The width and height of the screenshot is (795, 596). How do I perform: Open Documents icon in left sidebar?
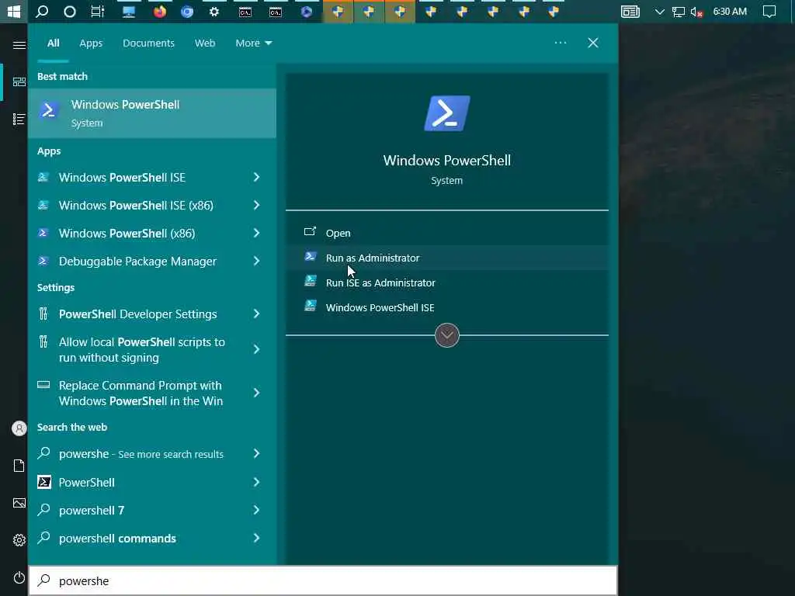pos(19,466)
